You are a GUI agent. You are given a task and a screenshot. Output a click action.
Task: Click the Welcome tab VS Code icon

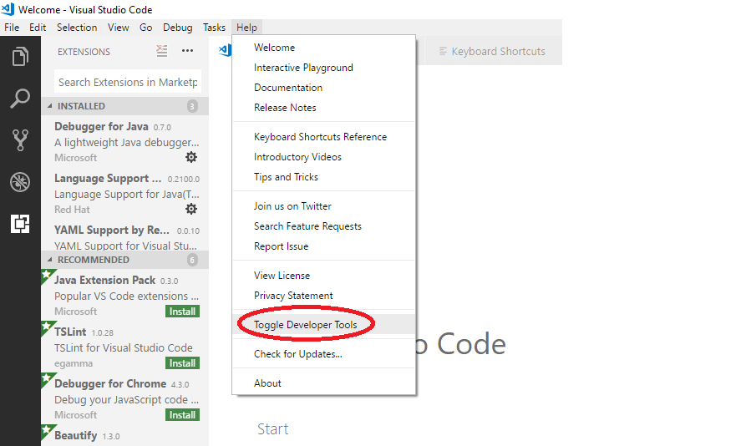coord(226,50)
